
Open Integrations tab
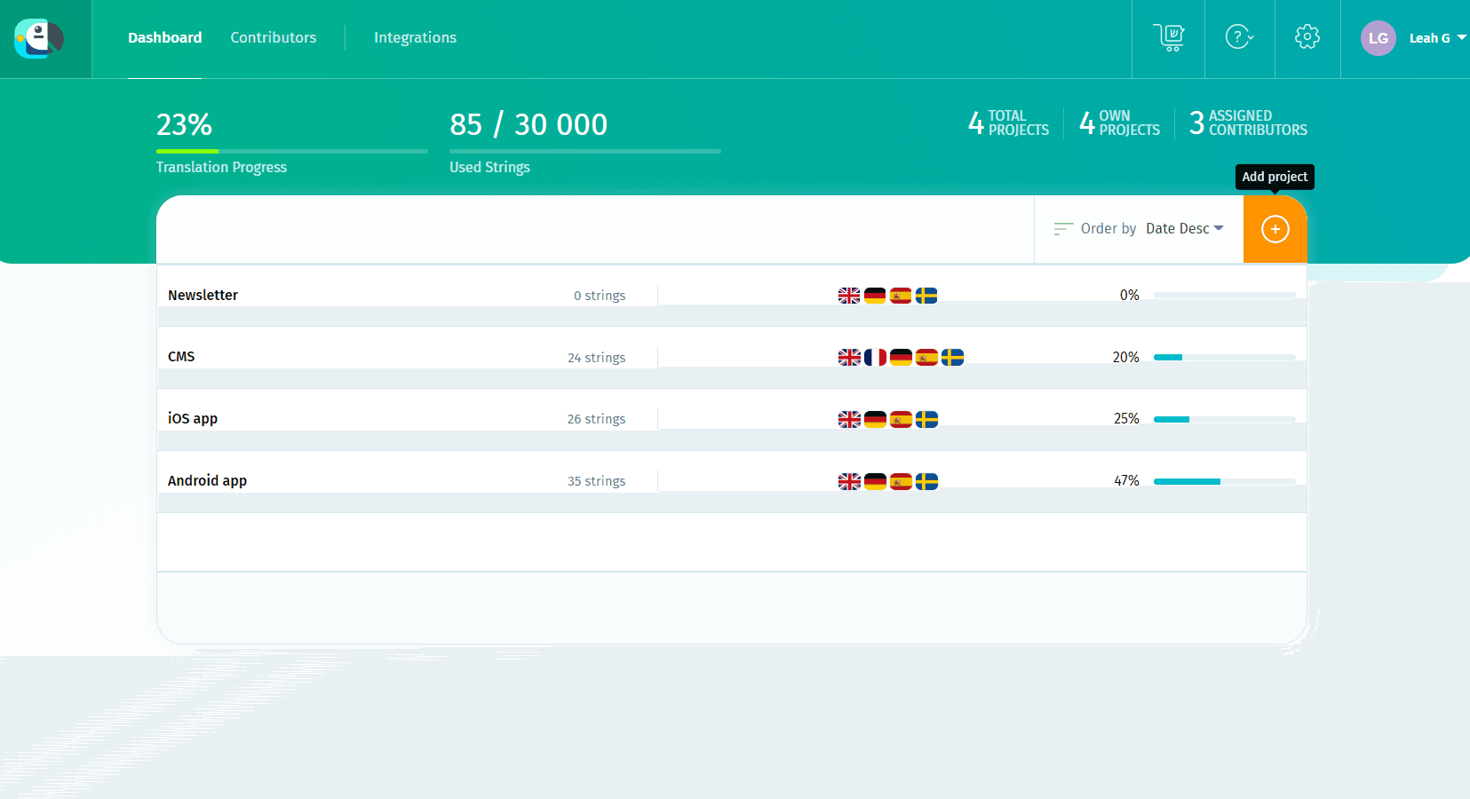click(415, 37)
